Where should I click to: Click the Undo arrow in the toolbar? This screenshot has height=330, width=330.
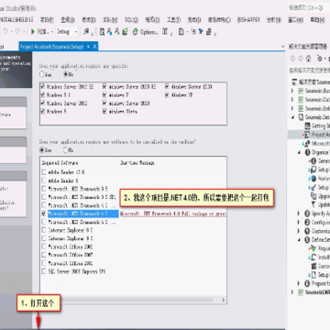tap(5, 31)
